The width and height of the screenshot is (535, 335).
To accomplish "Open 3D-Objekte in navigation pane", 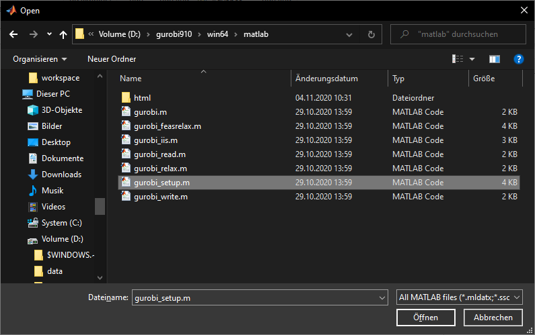I will (62, 110).
